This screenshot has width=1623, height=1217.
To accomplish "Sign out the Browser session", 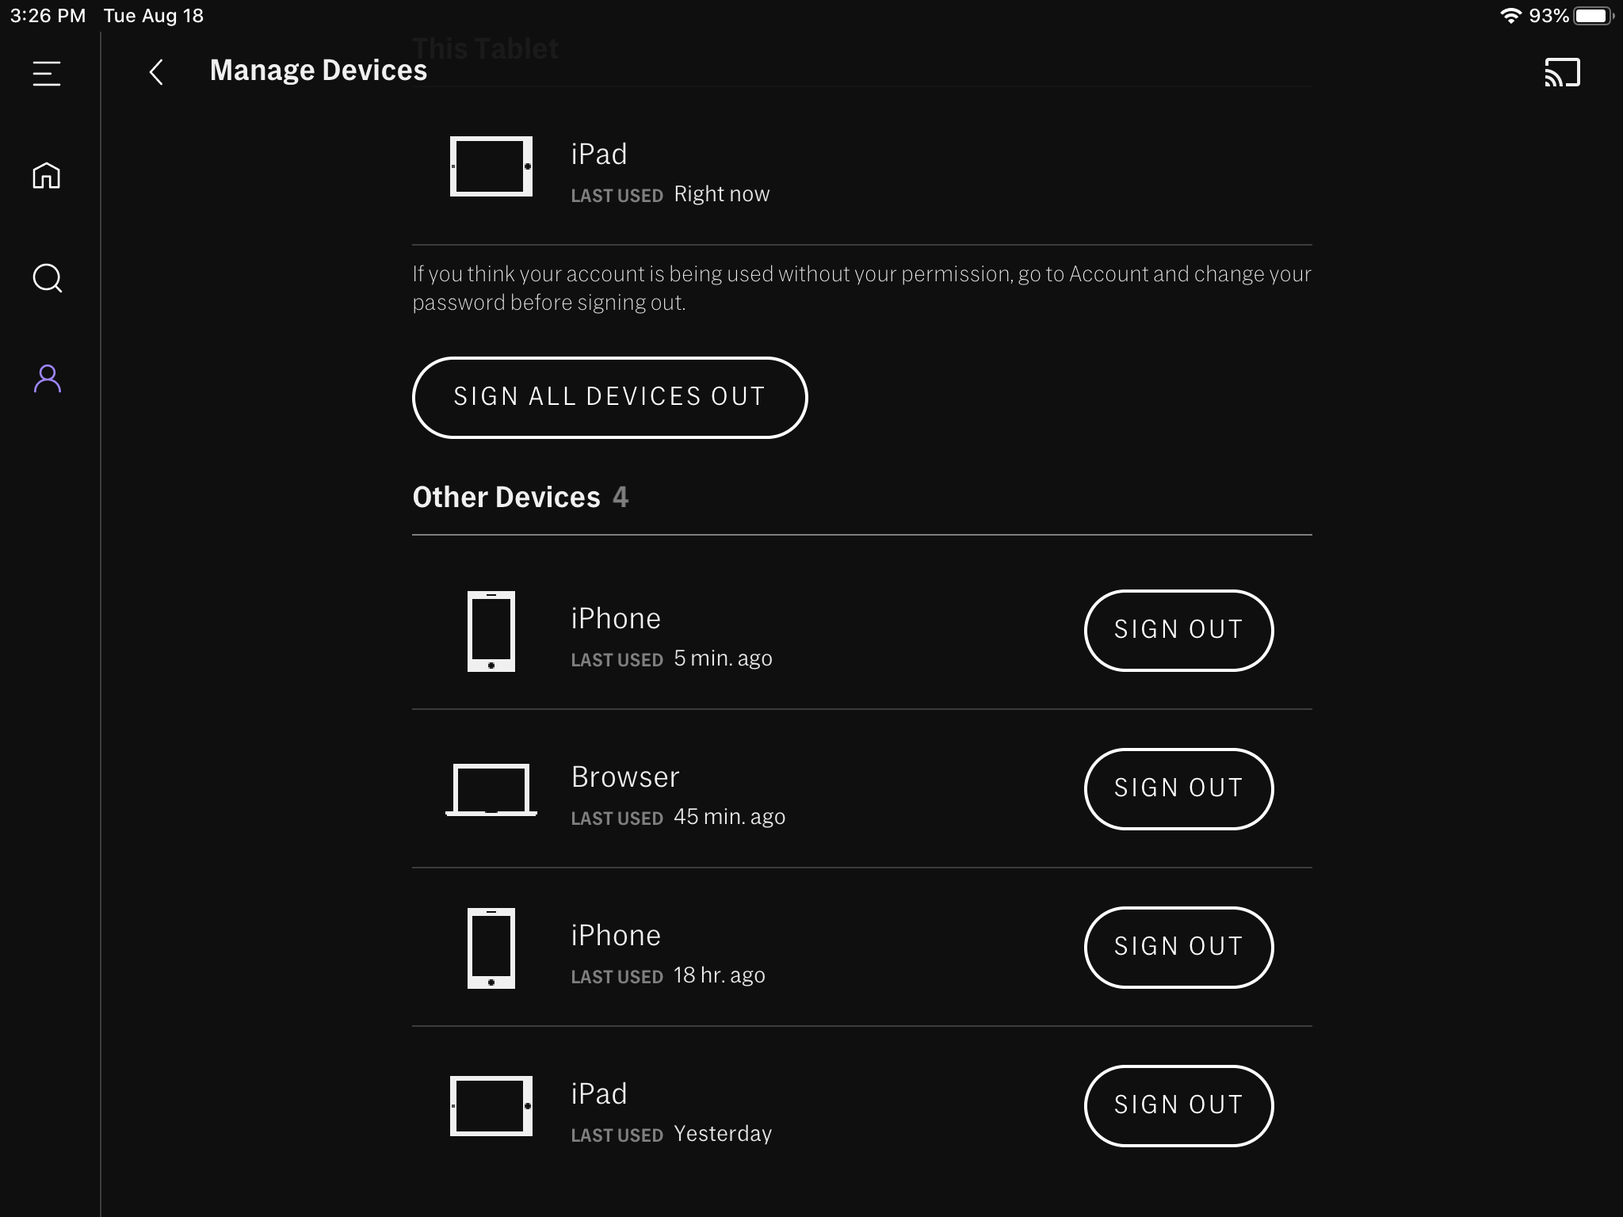I will (x=1178, y=788).
